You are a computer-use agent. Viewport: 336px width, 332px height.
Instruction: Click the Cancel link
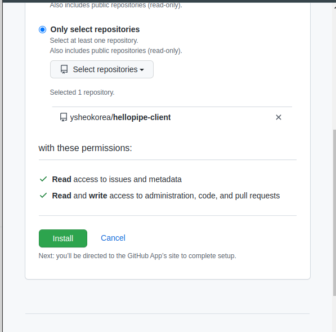(x=113, y=238)
